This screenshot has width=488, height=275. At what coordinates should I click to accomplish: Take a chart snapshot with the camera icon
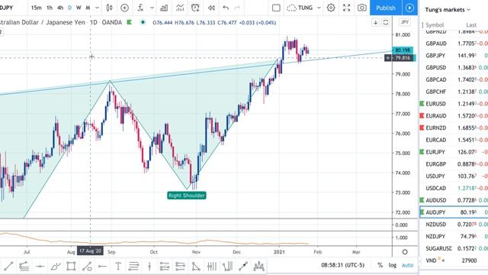coord(361,8)
